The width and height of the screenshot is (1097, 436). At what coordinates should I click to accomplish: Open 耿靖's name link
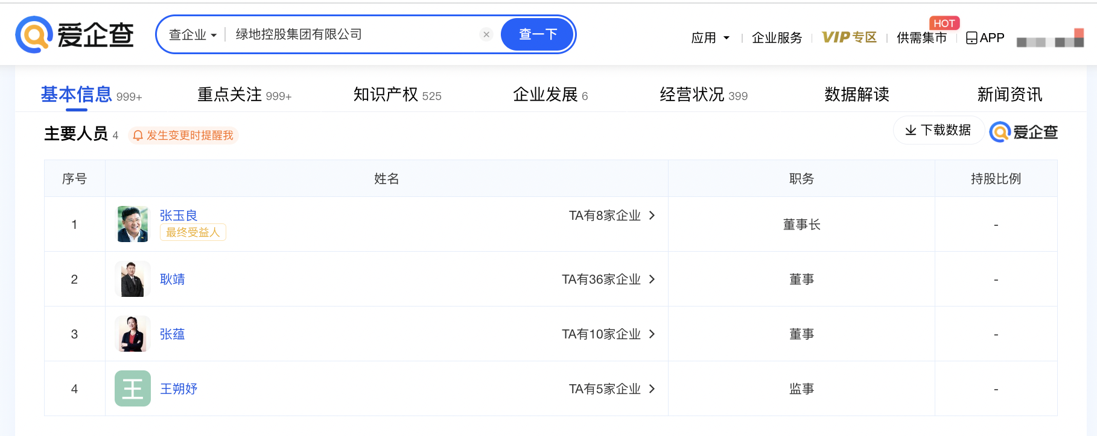coord(173,279)
